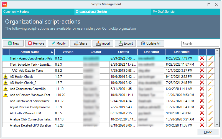Sort by the Action Name column header

tap(32, 52)
